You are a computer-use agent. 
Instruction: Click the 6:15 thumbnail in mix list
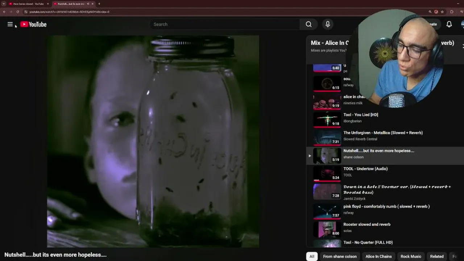[x=327, y=83]
